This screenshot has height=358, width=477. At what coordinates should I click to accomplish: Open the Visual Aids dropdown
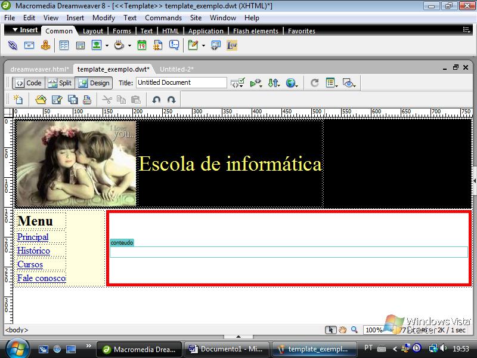[x=349, y=83]
